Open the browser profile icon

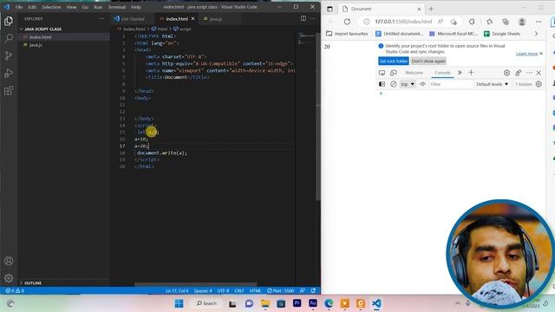522,22
